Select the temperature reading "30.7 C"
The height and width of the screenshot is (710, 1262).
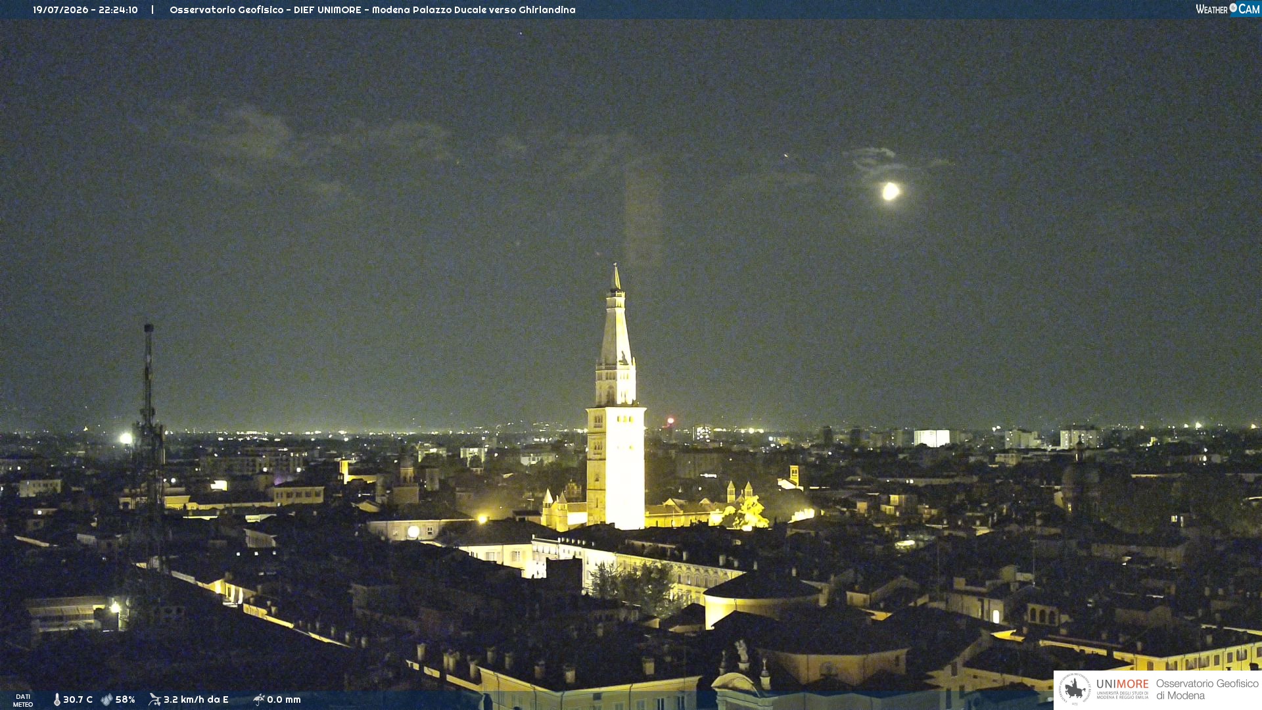click(78, 699)
